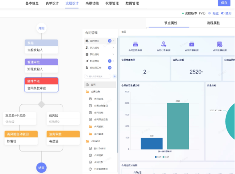This screenshot has width=235, height=174.
Task: Select the 高风险/中风险 condition card
Action: [x=20, y=118]
